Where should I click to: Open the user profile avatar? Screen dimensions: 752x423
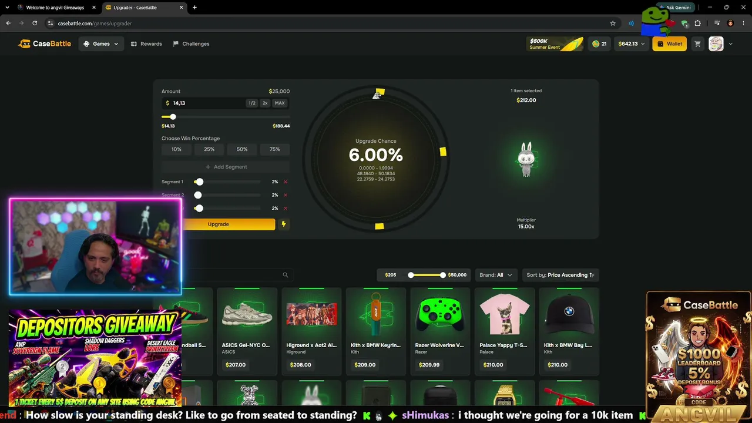click(x=716, y=43)
